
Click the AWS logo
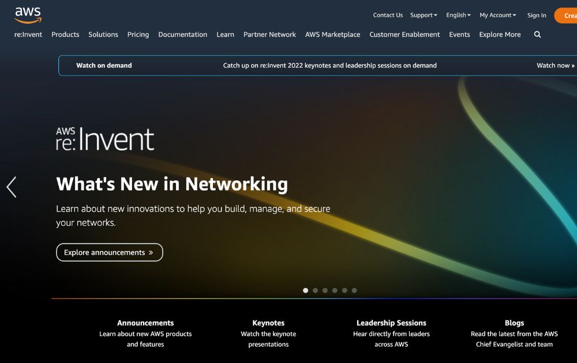click(x=28, y=16)
